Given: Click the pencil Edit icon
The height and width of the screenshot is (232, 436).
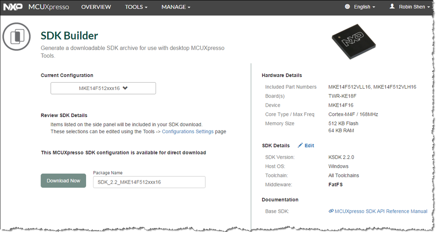Looking at the screenshot, I should pyautogui.click(x=300, y=145).
